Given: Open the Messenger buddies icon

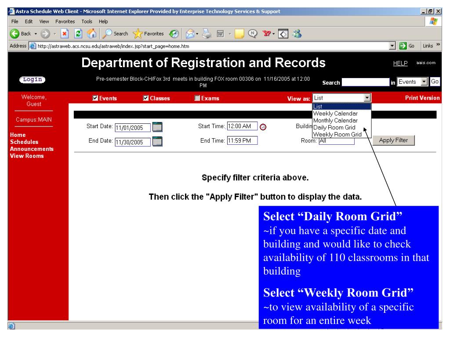Looking at the screenshot, I should [297, 34].
